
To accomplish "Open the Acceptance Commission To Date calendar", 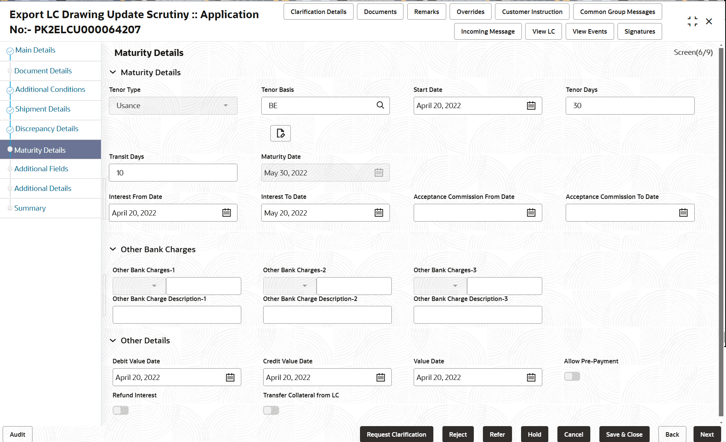I will 683,213.
